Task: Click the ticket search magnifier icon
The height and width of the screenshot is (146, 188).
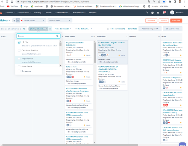Action: pyautogui.click(x=24, y=29)
